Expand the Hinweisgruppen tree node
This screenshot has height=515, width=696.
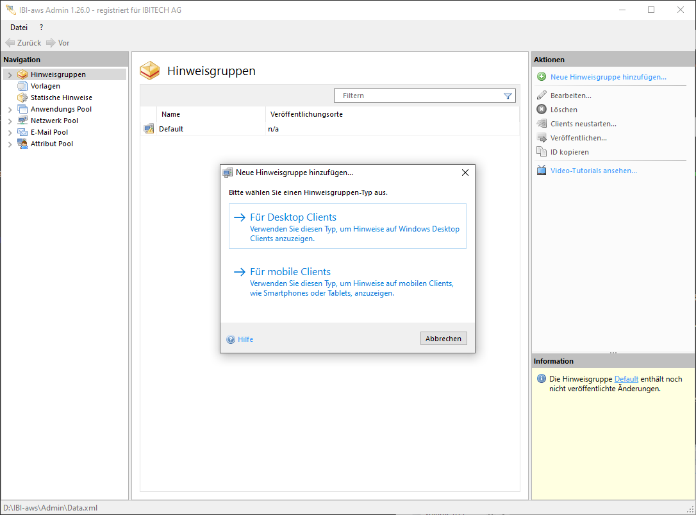pyautogui.click(x=10, y=75)
